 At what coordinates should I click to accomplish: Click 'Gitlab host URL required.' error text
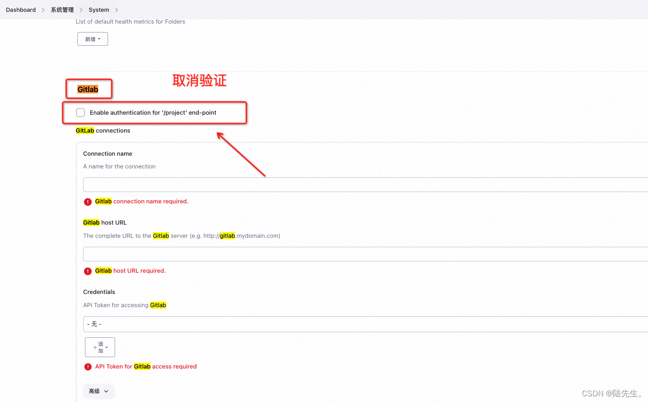(130, 271)
